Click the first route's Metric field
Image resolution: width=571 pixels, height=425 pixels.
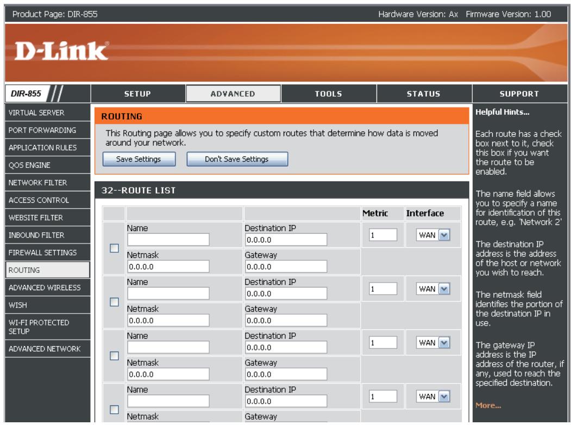[382, 235]
